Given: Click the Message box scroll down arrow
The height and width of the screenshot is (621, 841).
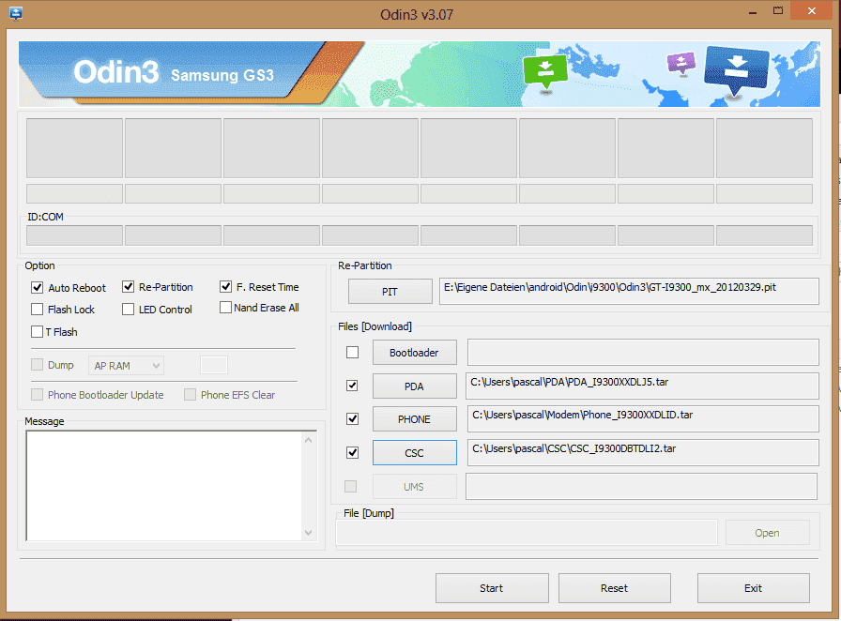Looking at the screenshot, I should tap(309, 533).
